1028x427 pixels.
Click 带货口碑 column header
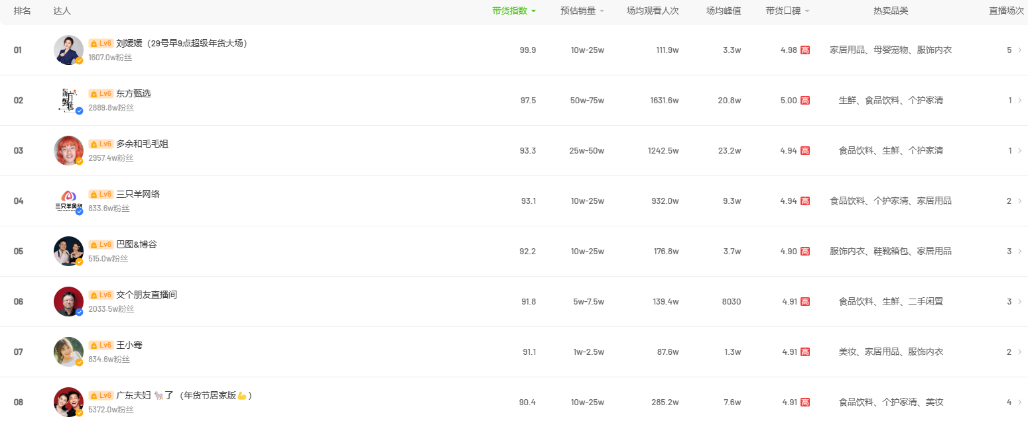click(783, 11)
